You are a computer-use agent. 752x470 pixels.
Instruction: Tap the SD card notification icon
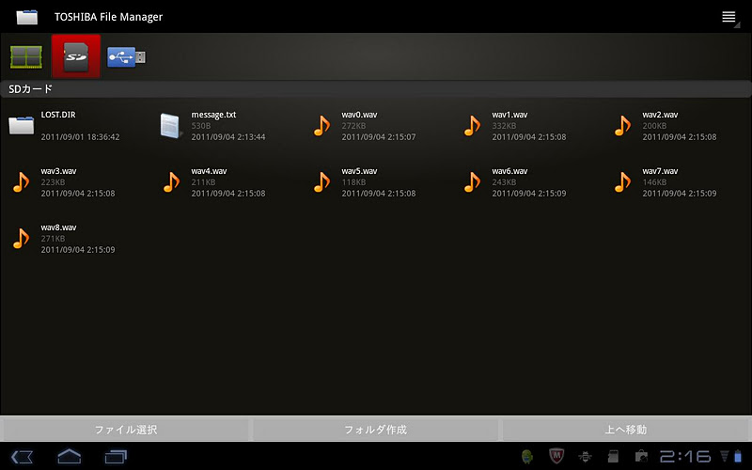613,457
